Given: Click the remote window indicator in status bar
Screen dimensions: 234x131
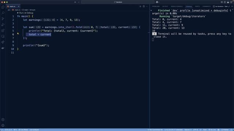Looking at the screenshot, I should click(2, 130).
